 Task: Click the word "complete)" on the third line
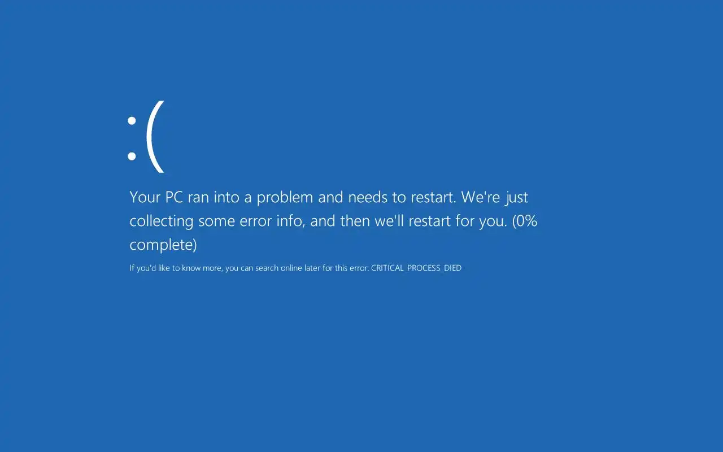click(163, 245)
